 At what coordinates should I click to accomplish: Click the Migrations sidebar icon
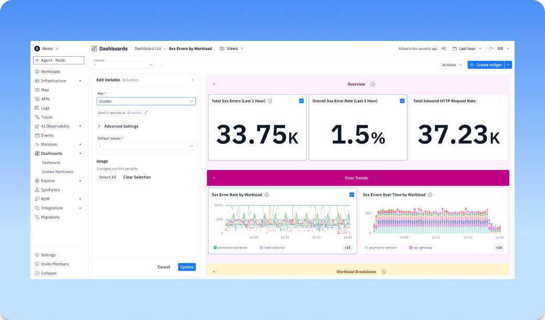(x=37, y=217)
